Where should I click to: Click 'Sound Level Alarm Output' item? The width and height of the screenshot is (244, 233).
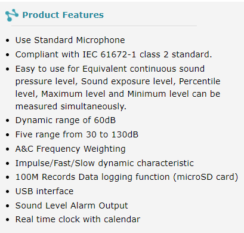coord(72,206)
